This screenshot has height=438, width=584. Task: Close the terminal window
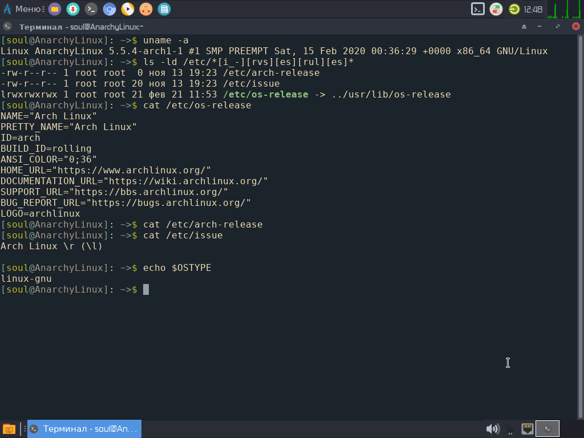pos(576,26)
